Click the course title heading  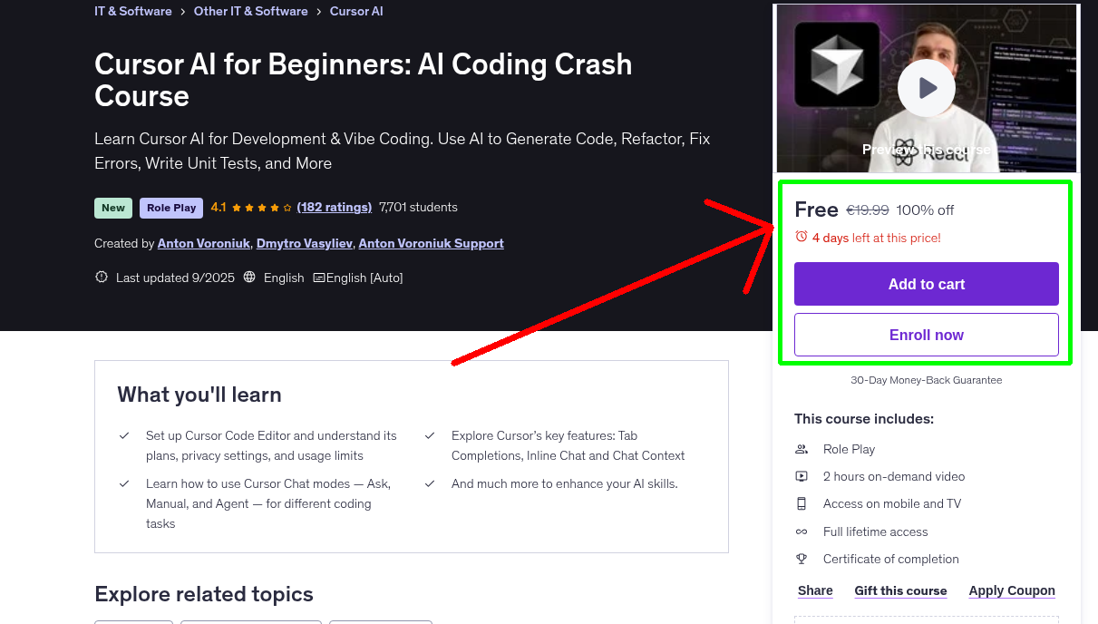tap(364, 80)
